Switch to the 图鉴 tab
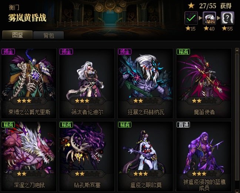The height and width of the screenshot is (193, 240). point(17,35)
